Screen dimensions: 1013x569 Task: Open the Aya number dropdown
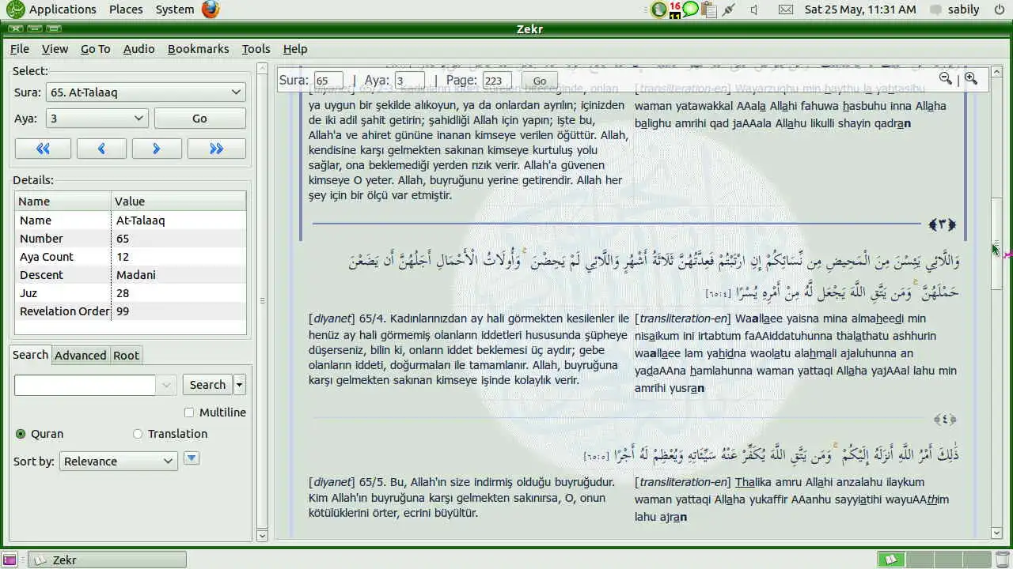coord(97,119)
